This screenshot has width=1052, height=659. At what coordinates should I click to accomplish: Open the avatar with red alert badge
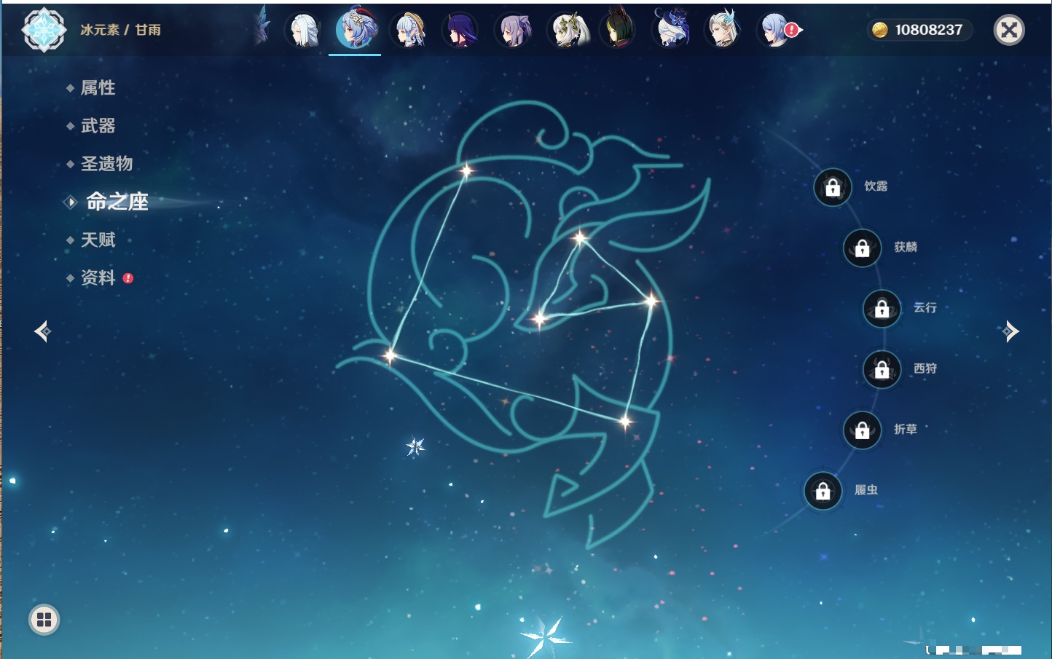(777, 31)
